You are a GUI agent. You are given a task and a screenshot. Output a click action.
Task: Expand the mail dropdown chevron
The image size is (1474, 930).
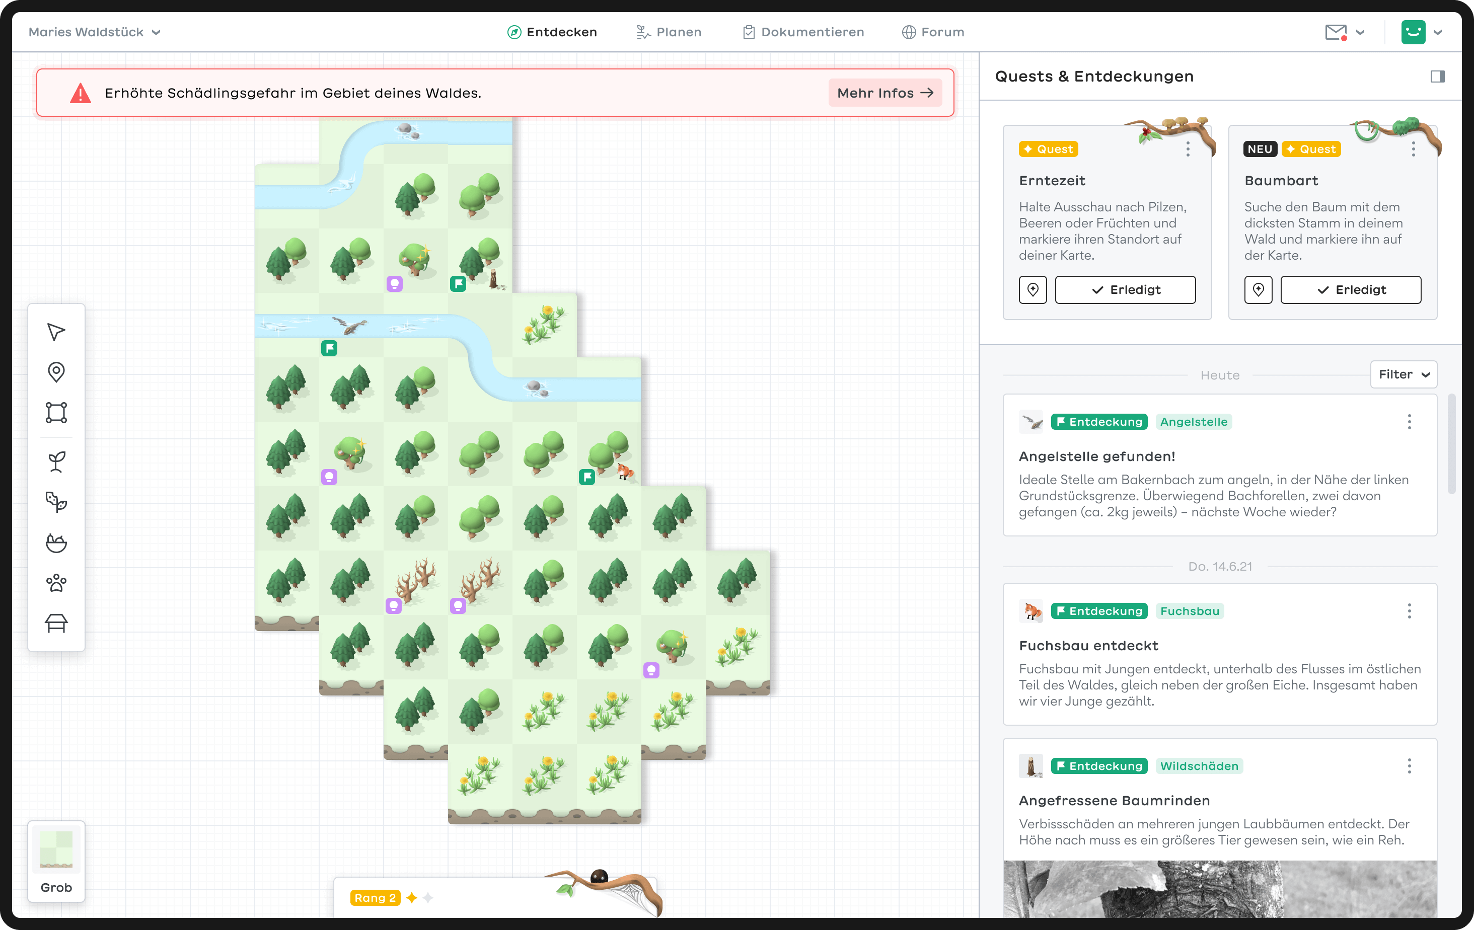click(1361, 32)
